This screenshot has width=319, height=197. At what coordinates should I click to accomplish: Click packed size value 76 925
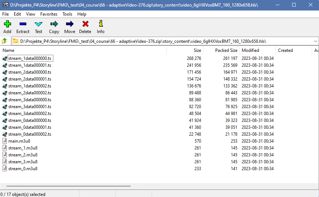[231, 107]
